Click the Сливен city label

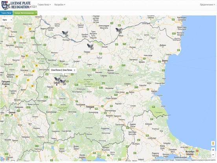127,84
